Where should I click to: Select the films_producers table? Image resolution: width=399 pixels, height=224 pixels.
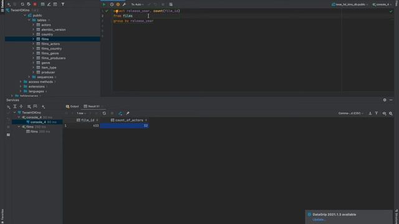coord(54,58)
